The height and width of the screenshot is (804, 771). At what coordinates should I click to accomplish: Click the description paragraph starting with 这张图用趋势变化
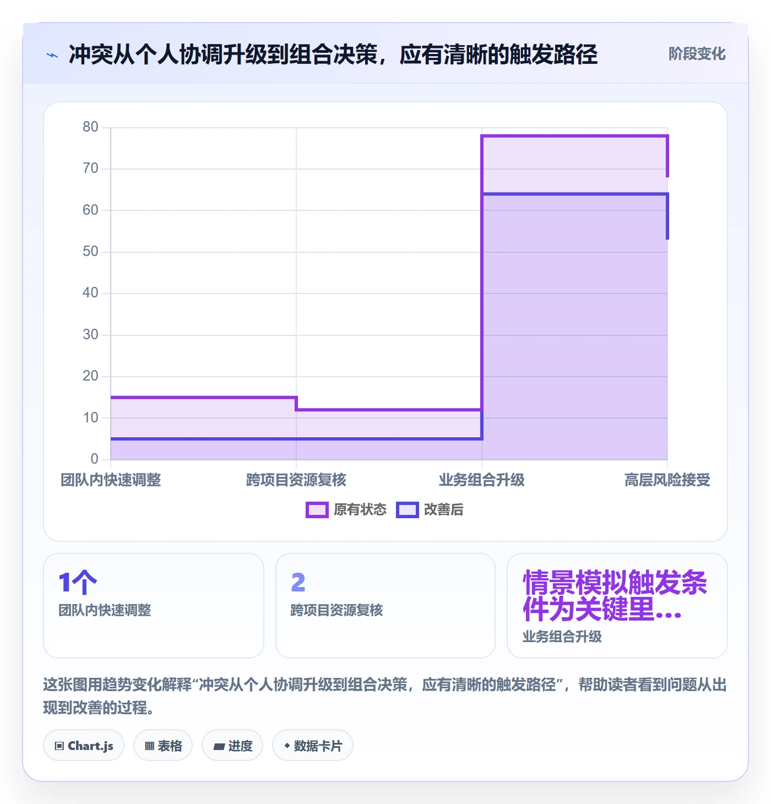coord(385,696)
